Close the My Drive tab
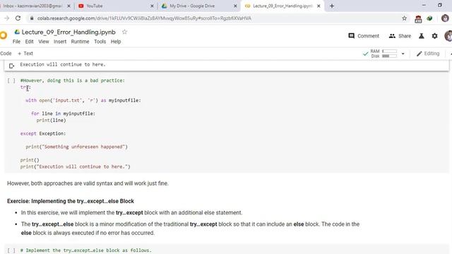The width and height of the screenshot is (452, 254). (235, 6)
